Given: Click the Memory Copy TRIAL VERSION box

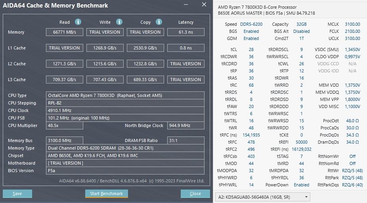Looking at the screenshot, I should 145,32.
